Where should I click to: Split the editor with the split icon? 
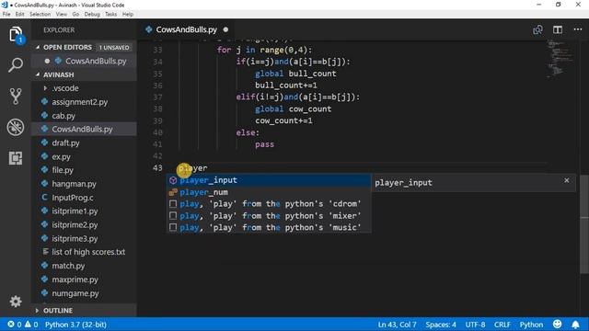558,29
